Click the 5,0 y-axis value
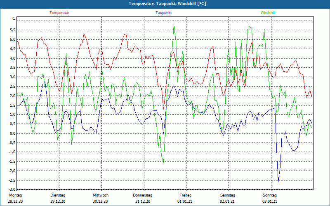This screenshot has height=206, width=330. (x=12, y=39)
